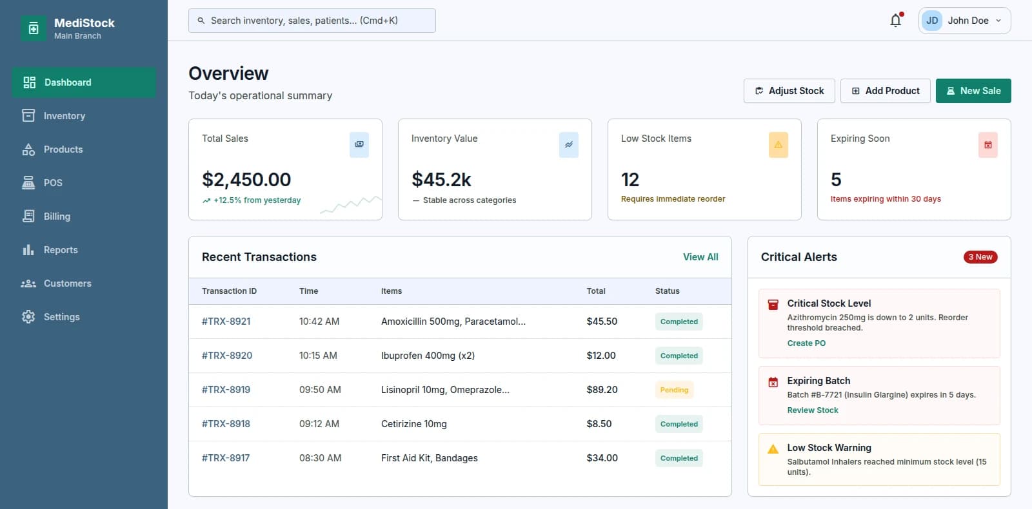Viewport: 1032px width, 509px height.
Task: Click the JD avatar circle
Action: tap(932, 21)
